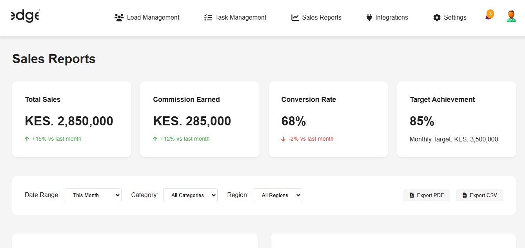Image resolution: width=525 pixels, height=248 pixels.
Task: Click the 68% conversion value
Action: click(x=294, y=121)
